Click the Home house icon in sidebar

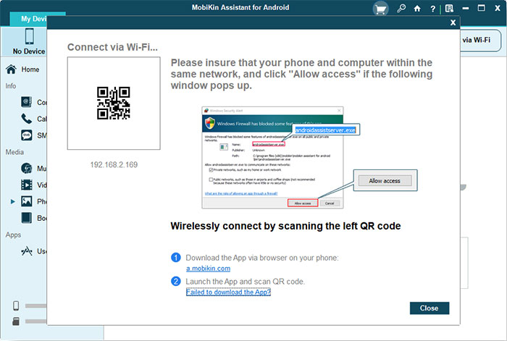(x=11, y=70)
